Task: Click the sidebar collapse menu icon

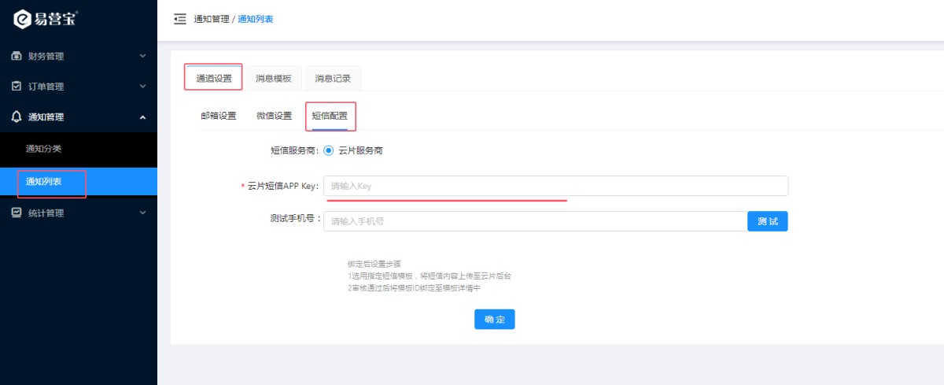Action: (x=180, y=19)
